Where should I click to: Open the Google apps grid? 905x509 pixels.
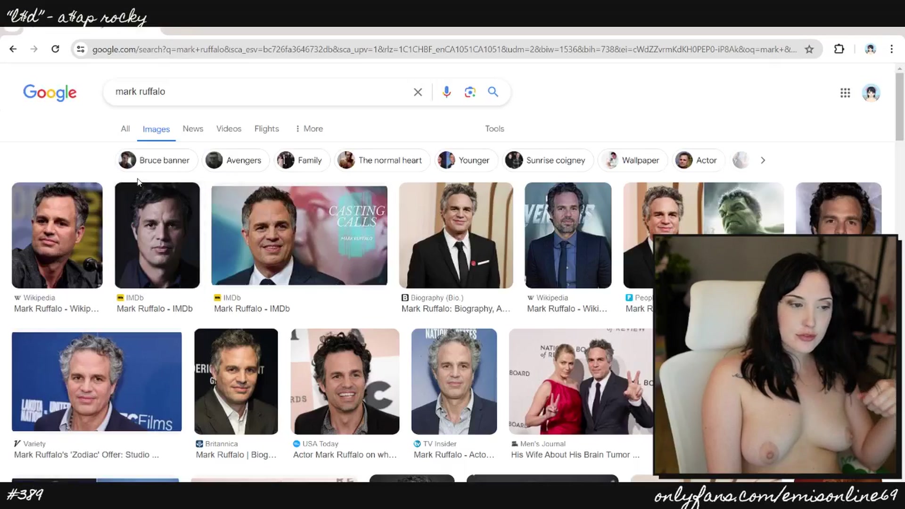coord(845,93)
